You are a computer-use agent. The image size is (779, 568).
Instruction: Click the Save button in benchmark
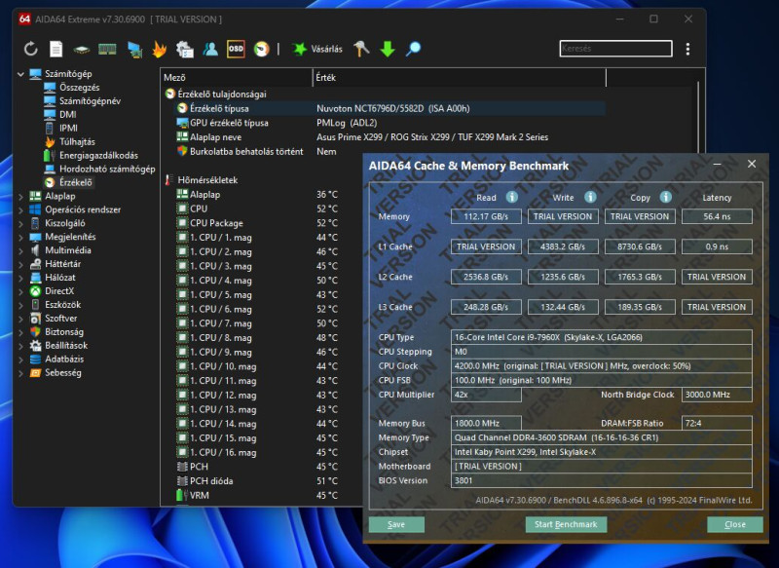pos(396,524)
